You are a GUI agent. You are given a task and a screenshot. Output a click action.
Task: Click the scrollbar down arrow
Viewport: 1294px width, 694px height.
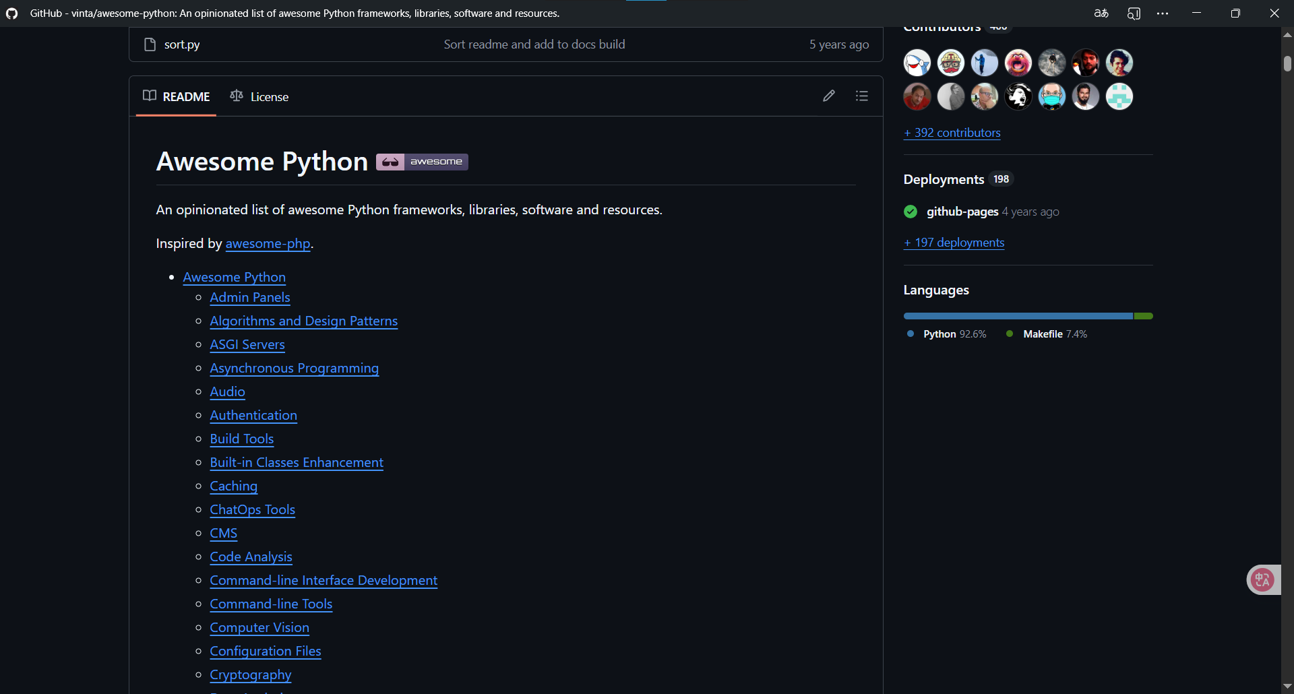coord(1287,686)
